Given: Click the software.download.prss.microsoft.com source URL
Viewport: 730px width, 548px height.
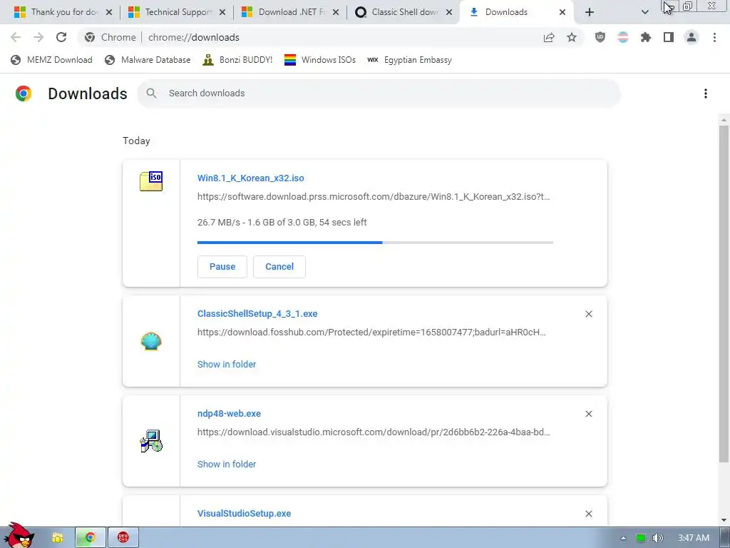Looking at the screenshot, I should (x=374, y=197).
